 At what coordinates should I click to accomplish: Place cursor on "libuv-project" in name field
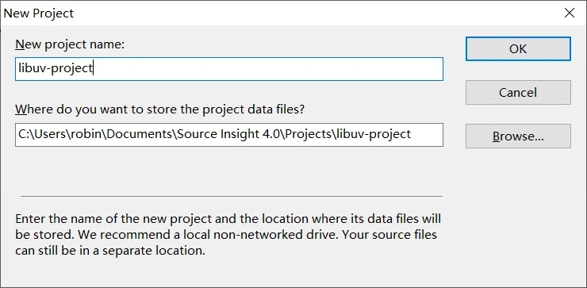coord(56,68)
